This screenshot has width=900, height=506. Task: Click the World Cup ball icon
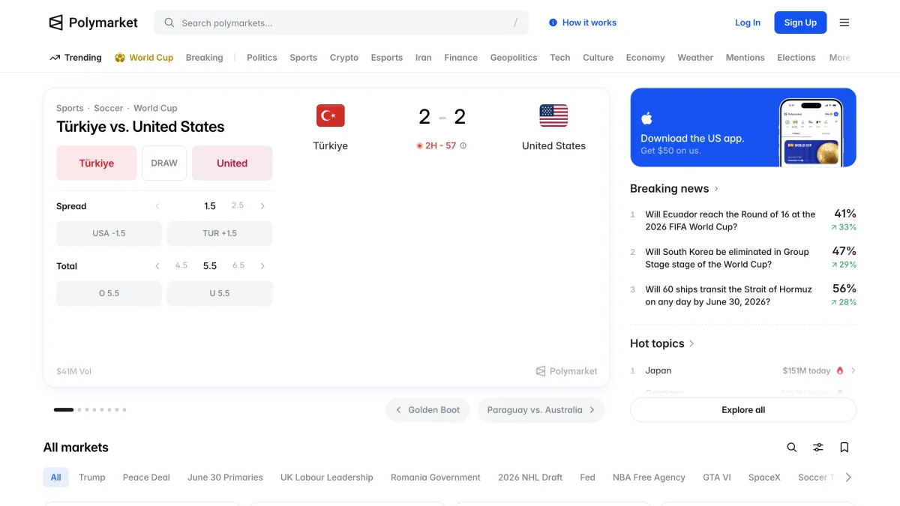pos(120,58)
